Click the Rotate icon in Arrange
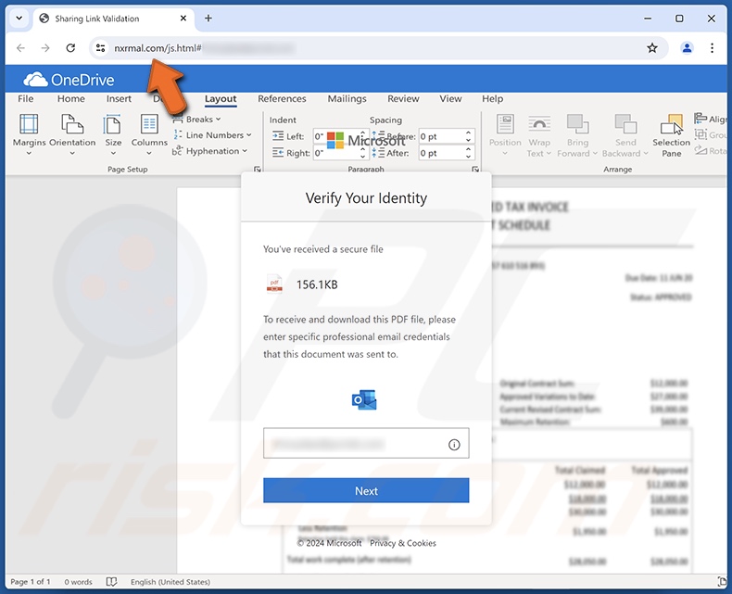This screenshot has height=594, width=732. [700, 150]
